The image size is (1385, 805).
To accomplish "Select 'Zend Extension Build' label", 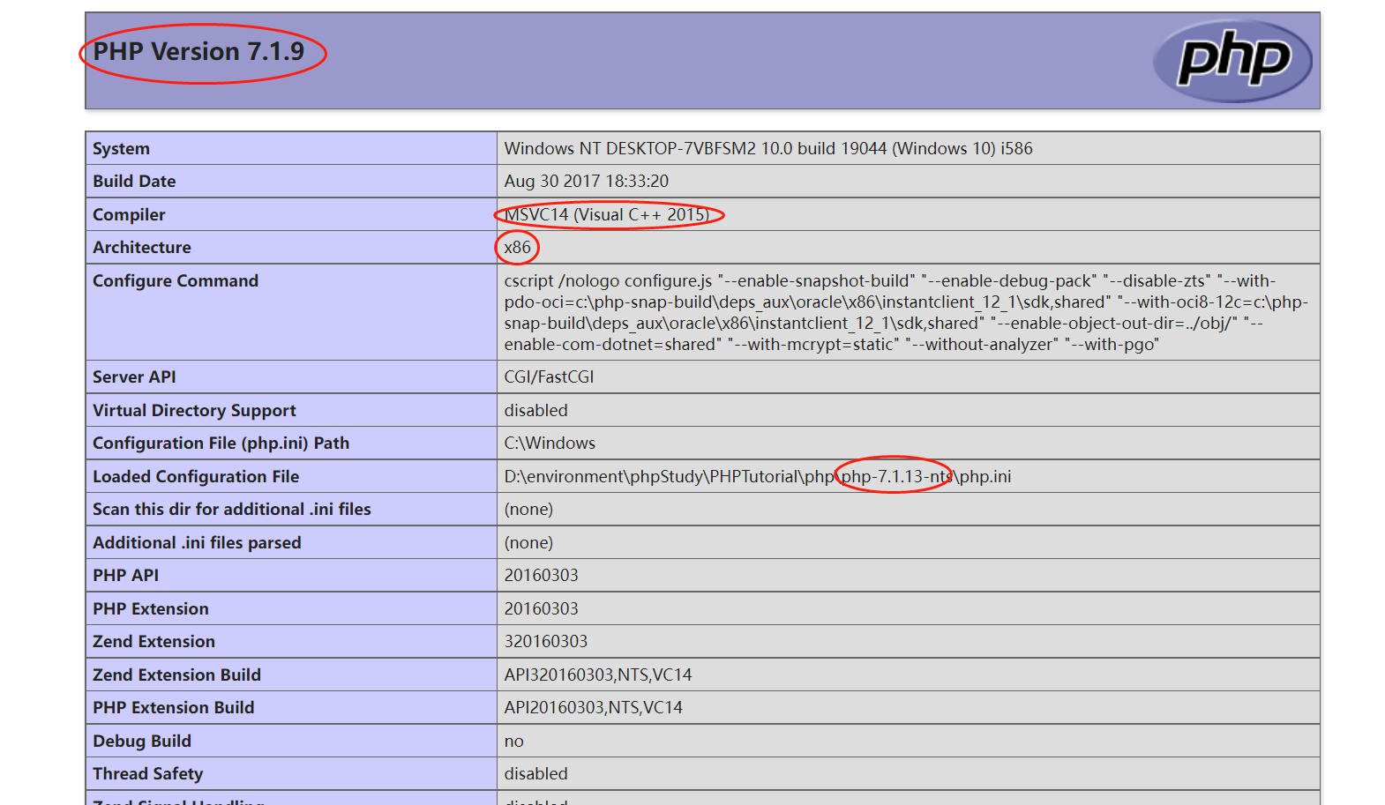I will (x=176, y=675).
